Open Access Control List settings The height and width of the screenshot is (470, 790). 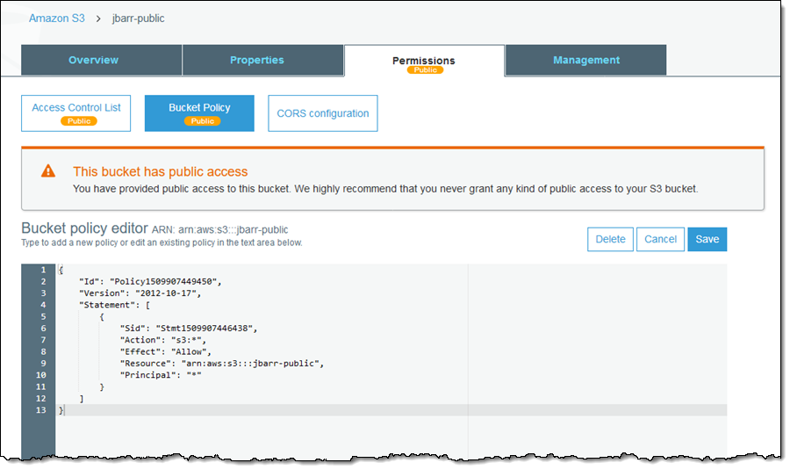click(x=76, y=108)
